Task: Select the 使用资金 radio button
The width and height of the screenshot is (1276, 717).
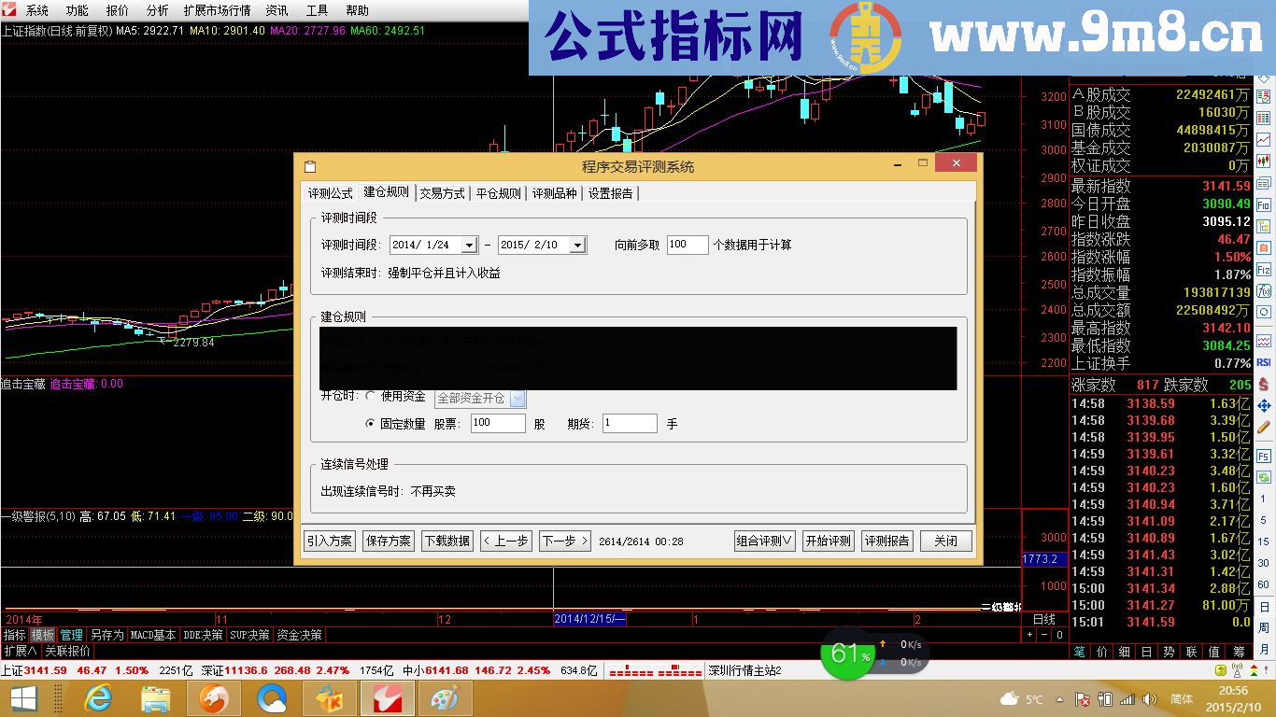Action: click(371, 396)
